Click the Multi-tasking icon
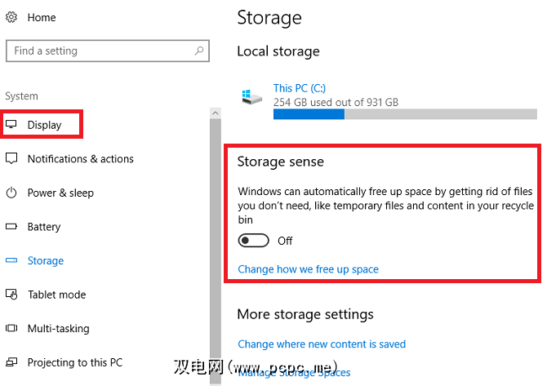The height and width of the screenshot is (386, 547). coord(11,329)
